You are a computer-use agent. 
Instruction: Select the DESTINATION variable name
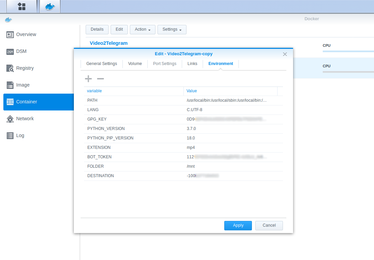pos(100,176)
